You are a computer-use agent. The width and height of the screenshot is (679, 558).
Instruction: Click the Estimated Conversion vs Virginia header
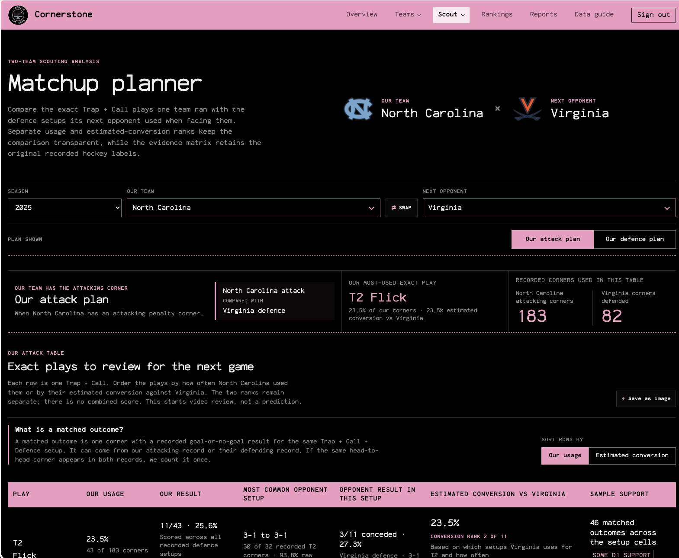pyautogui.click(x=498, y=494)
